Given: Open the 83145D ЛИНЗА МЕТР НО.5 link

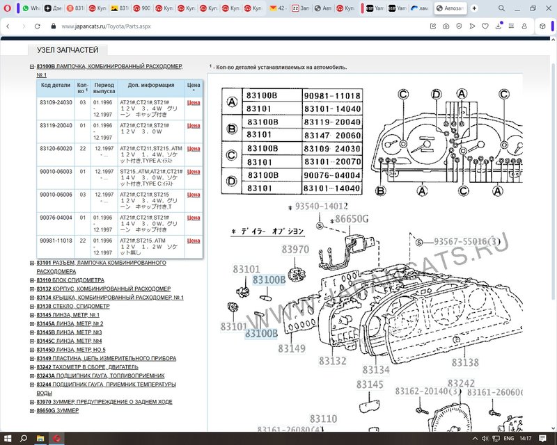Looking at the screenshot, I should (x=71, y=350).
